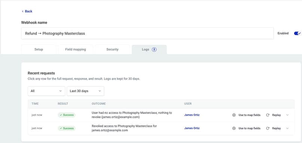Click Replay text in 'Revoked access' row
The width and height of the screenshot is (302, 143).
tap(277, 128)
